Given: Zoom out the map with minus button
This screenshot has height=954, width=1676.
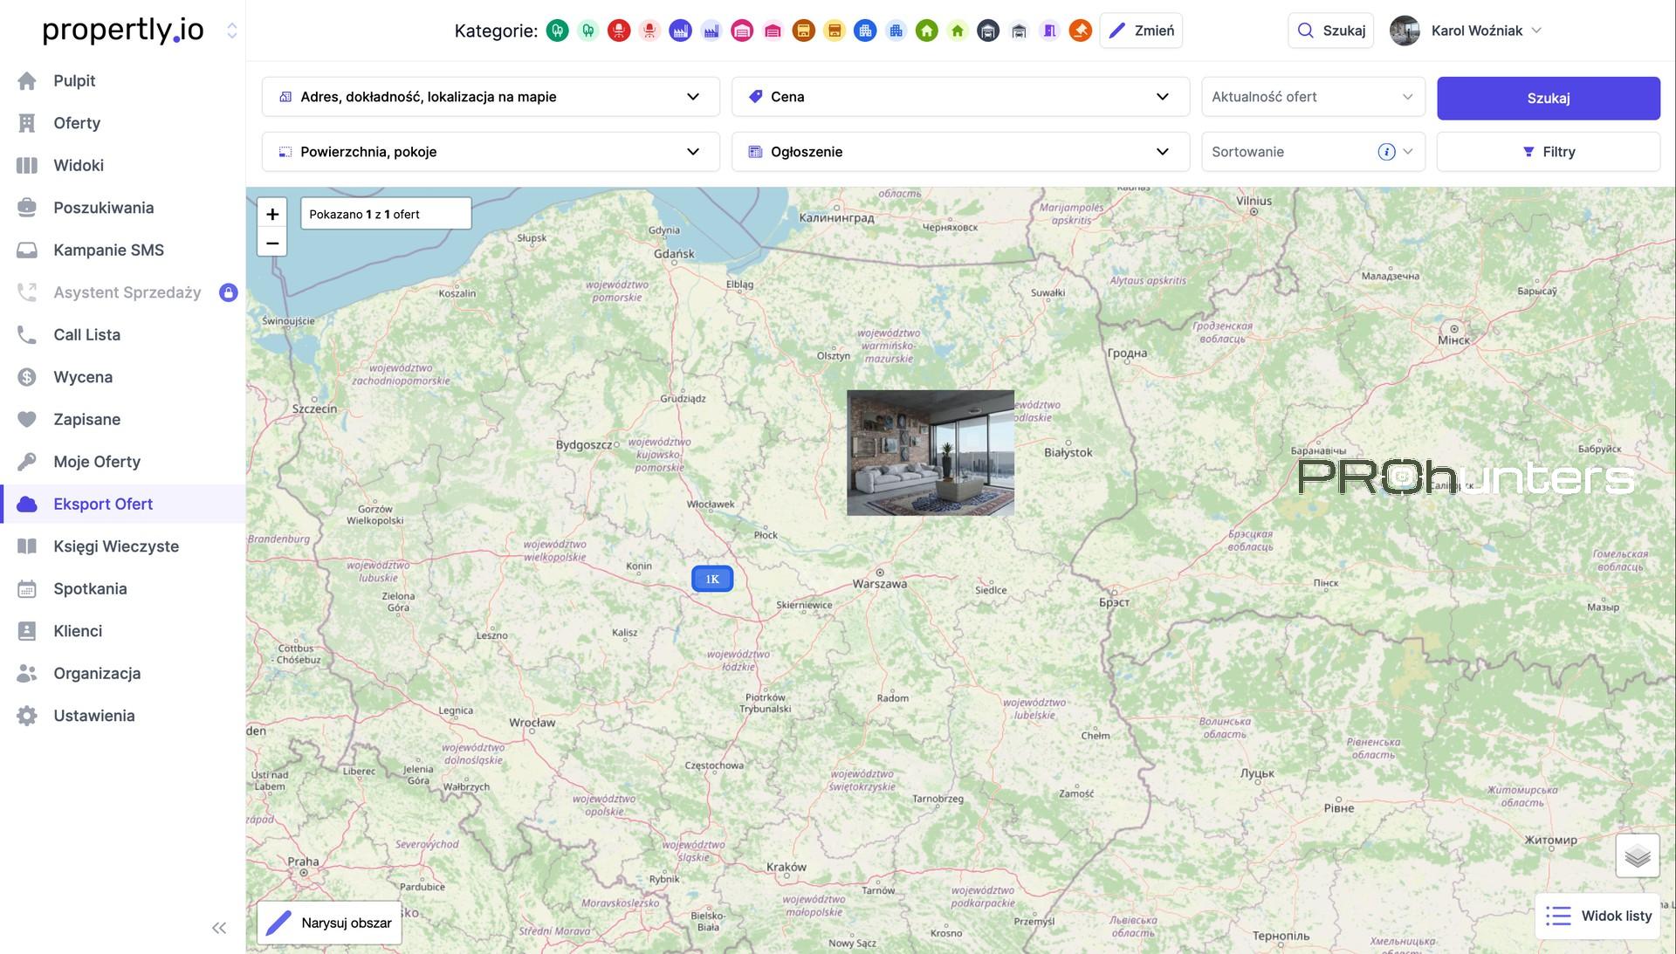Looking at the screenshot, I should [272, 243].
